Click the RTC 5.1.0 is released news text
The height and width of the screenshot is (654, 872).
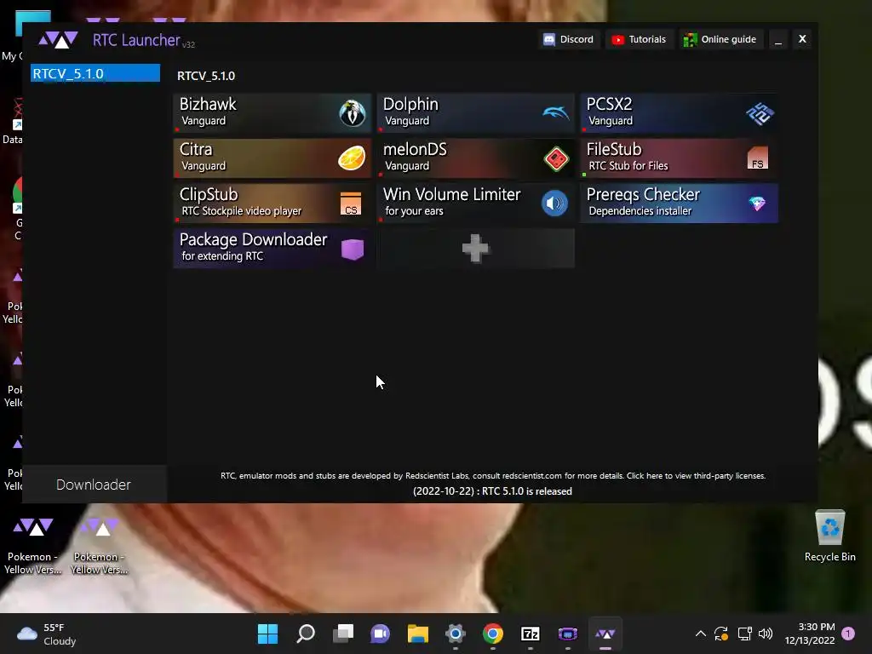coord(492,491)
